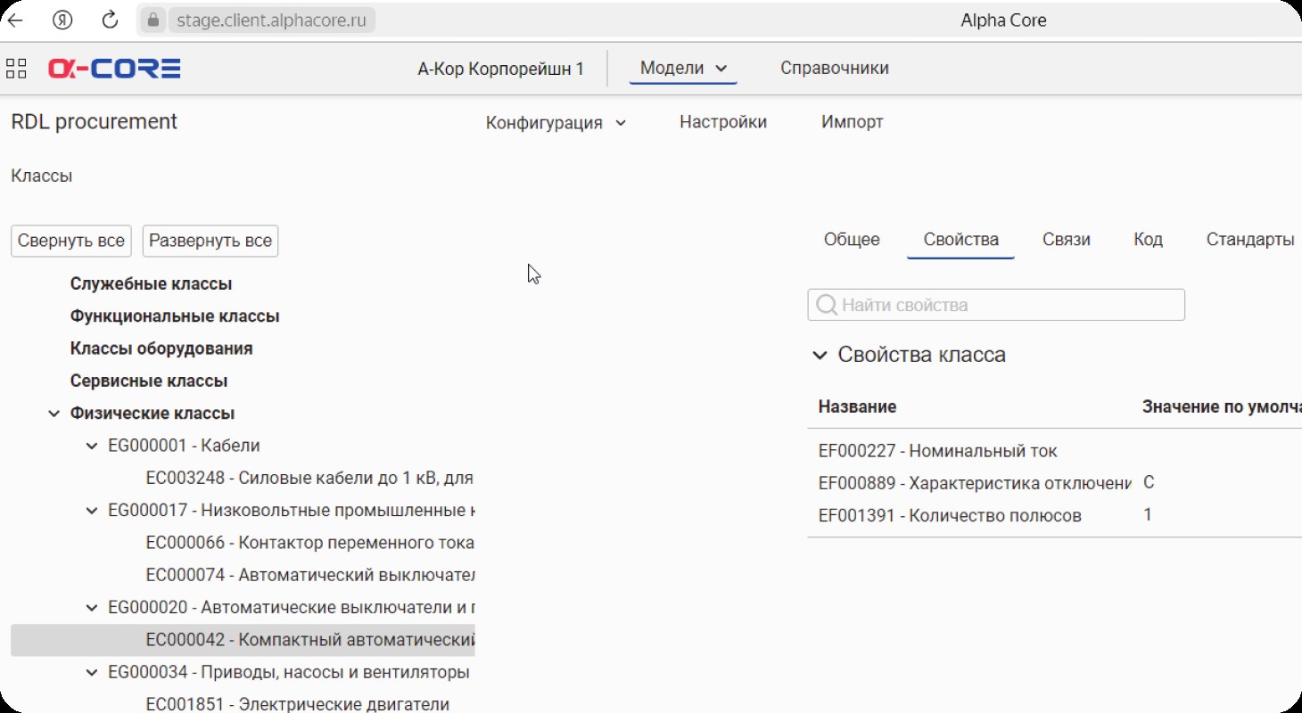Click the Свернуть все button
Image resolution: width=1302 pixels, height=713 pixels.
click(x=71, y=241)
